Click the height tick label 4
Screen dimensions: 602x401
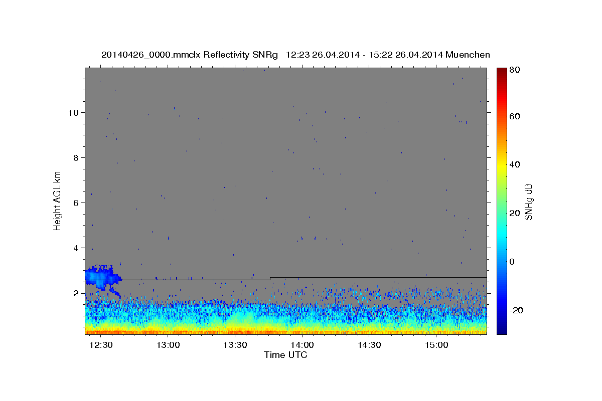(76, 248)
